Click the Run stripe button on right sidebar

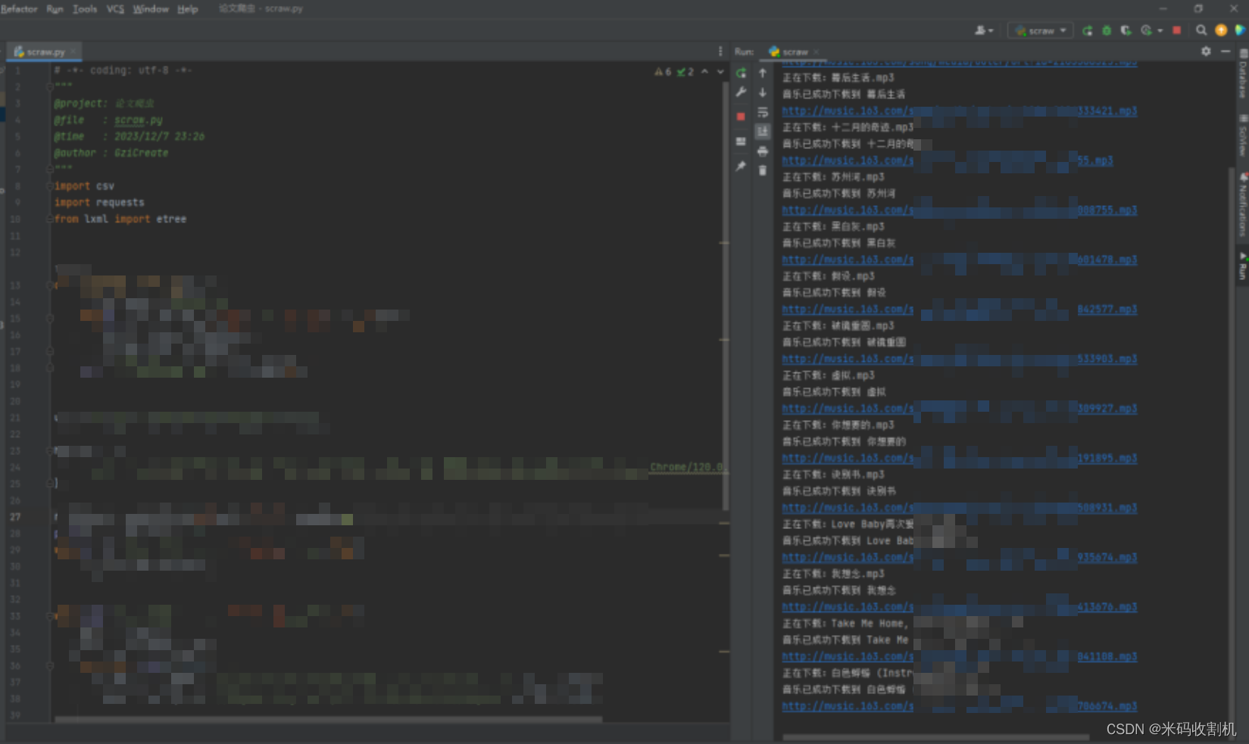coord(1243,266)
